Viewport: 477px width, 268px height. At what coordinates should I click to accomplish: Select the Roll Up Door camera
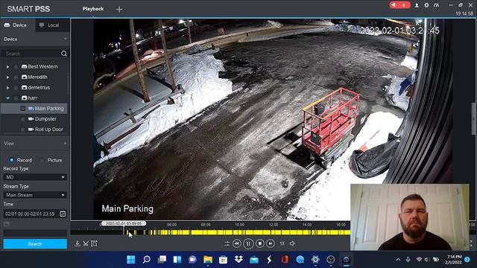48,130
